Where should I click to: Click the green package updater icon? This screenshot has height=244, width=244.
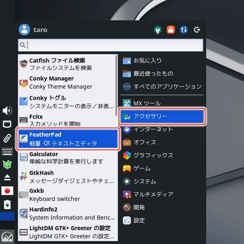[7, 165]
